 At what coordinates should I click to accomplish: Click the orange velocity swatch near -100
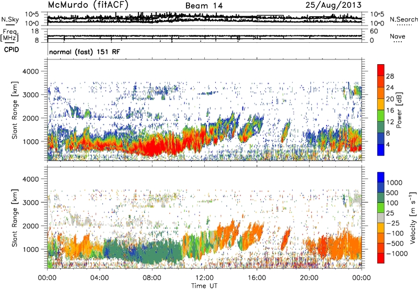pyautogui.click(x=381, y=238)
